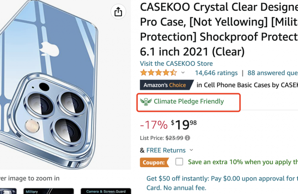
Task: Tick the 10% coupon checkbox
Action: pyautogui.click(x=179, y=162)
